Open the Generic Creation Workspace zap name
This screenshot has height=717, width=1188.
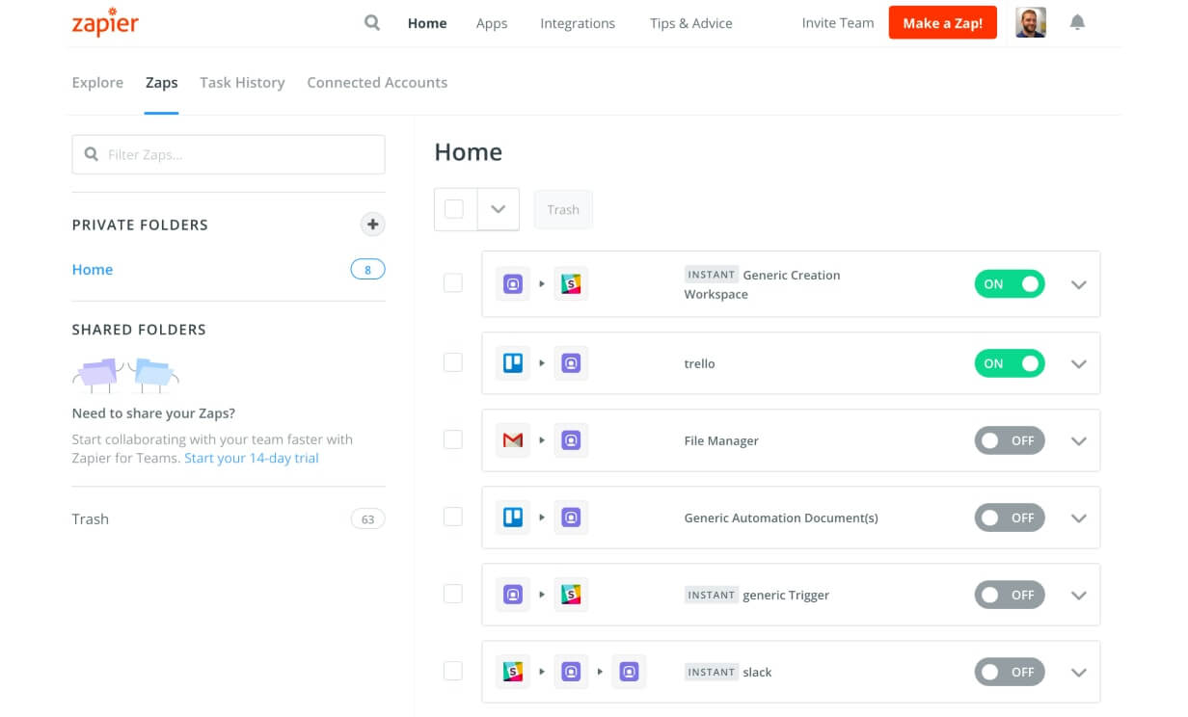coord(762,284)
